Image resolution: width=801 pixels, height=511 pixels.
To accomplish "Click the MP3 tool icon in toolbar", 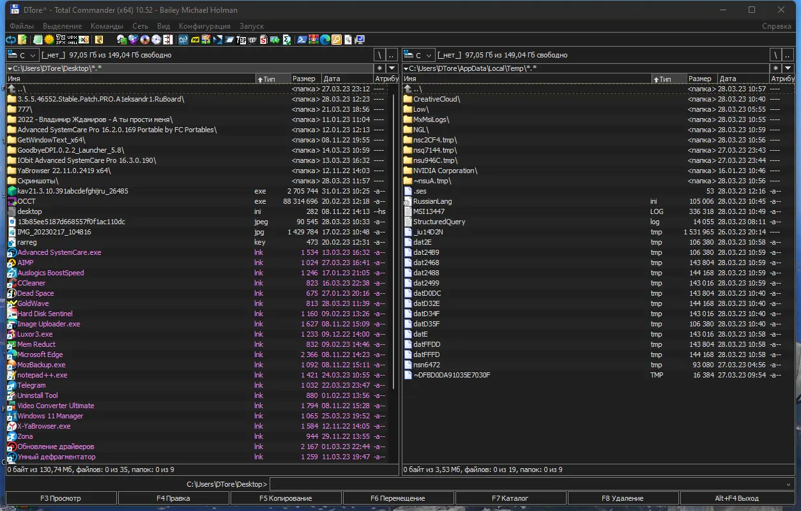I will [x=183, y=40].
